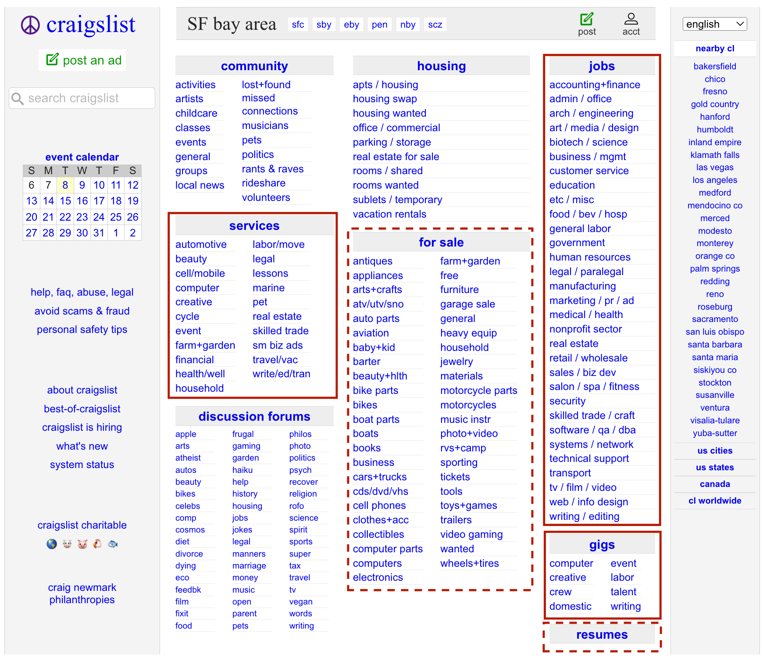Open the english language dropdown
Screen dimensions: 763x658
(x=715, y=24)
